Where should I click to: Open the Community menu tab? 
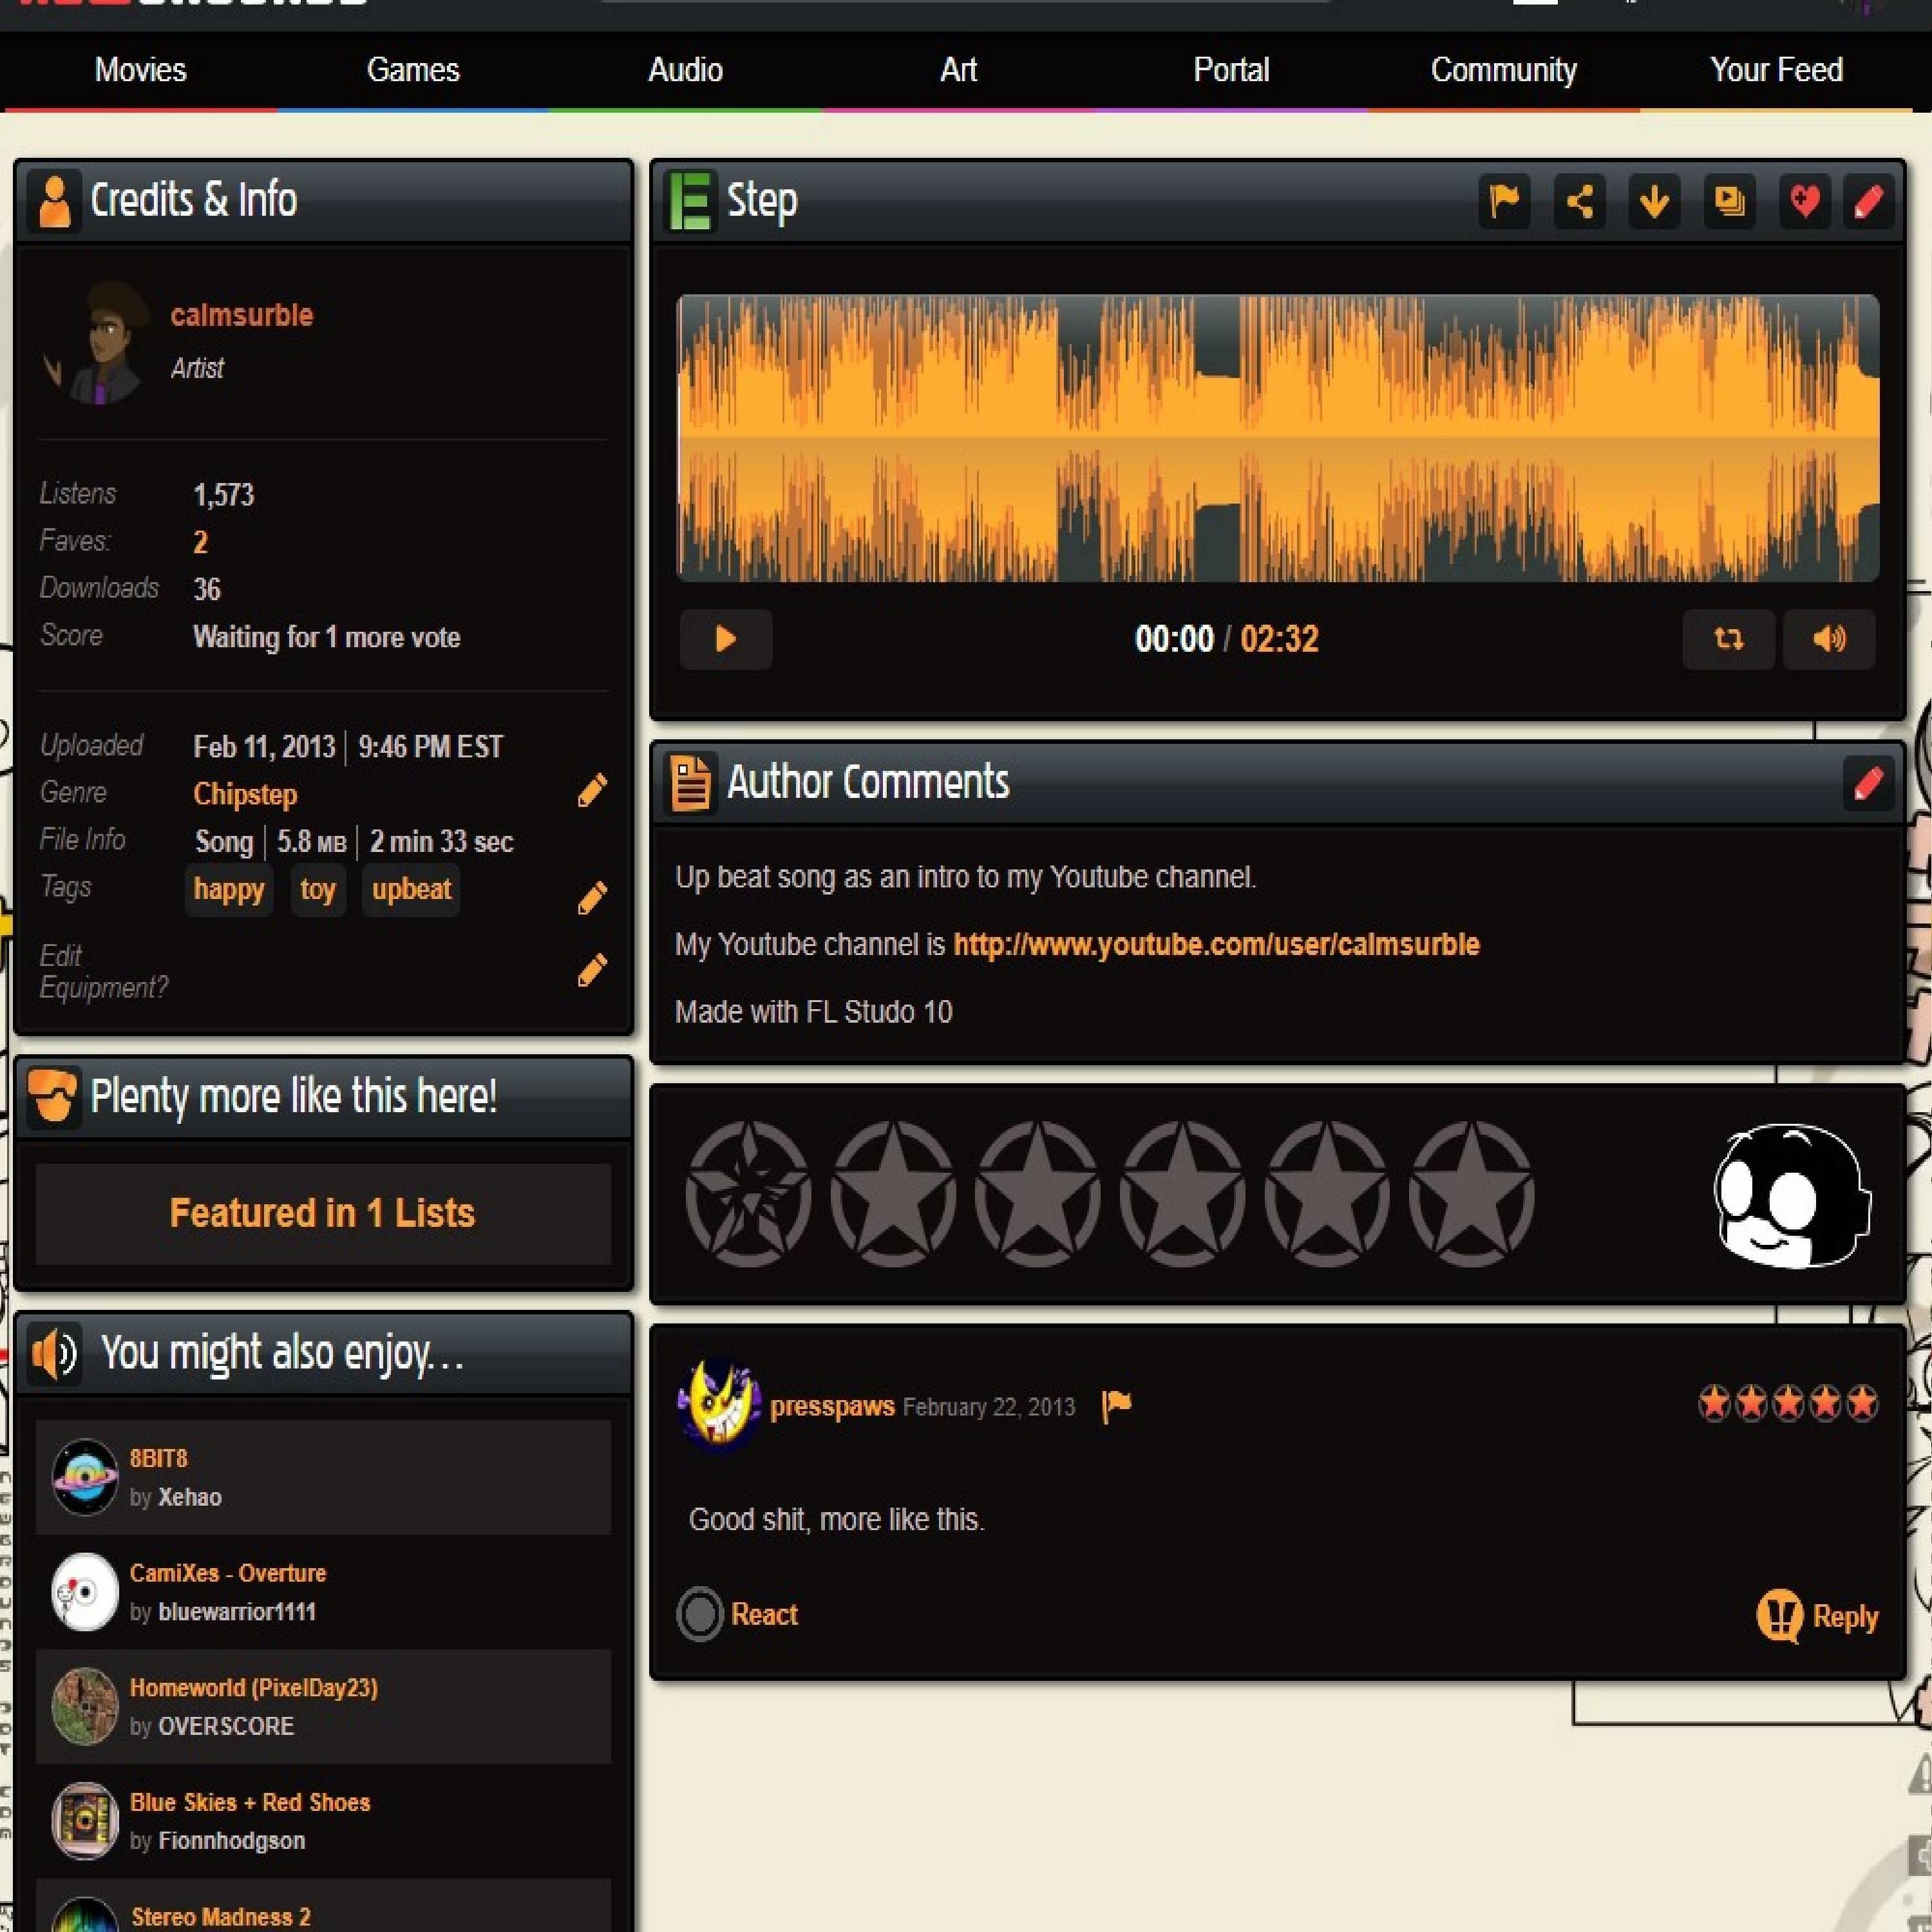click(x=1503, y=70)
